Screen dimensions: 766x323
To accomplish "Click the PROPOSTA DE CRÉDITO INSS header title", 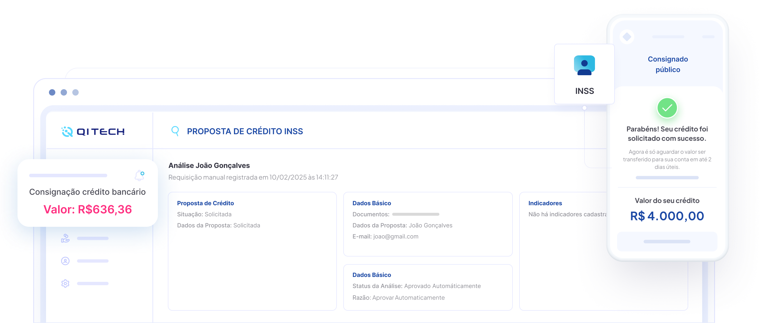I will [245, 131].
